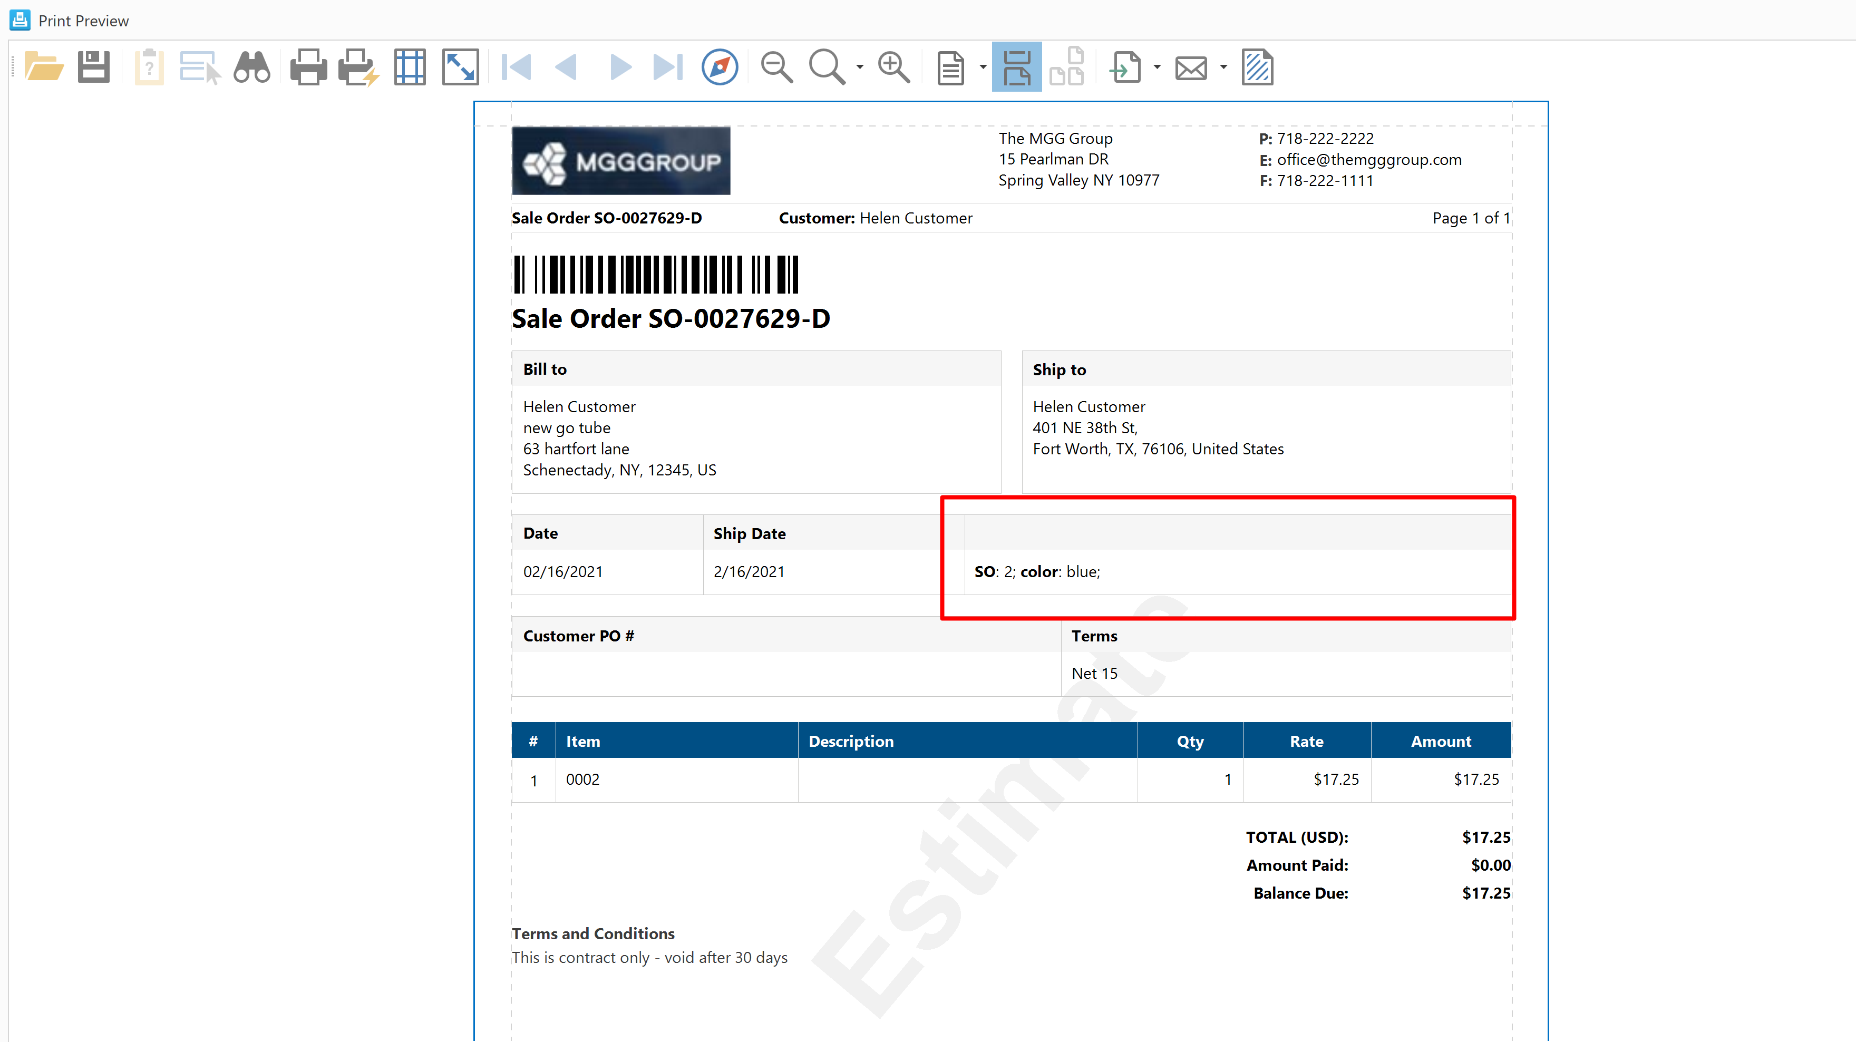Click the Send via email envelope button
The image size is (1856, 1042).
(1191, 68)
